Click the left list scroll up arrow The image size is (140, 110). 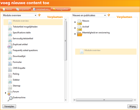click(x=66, y=20)
